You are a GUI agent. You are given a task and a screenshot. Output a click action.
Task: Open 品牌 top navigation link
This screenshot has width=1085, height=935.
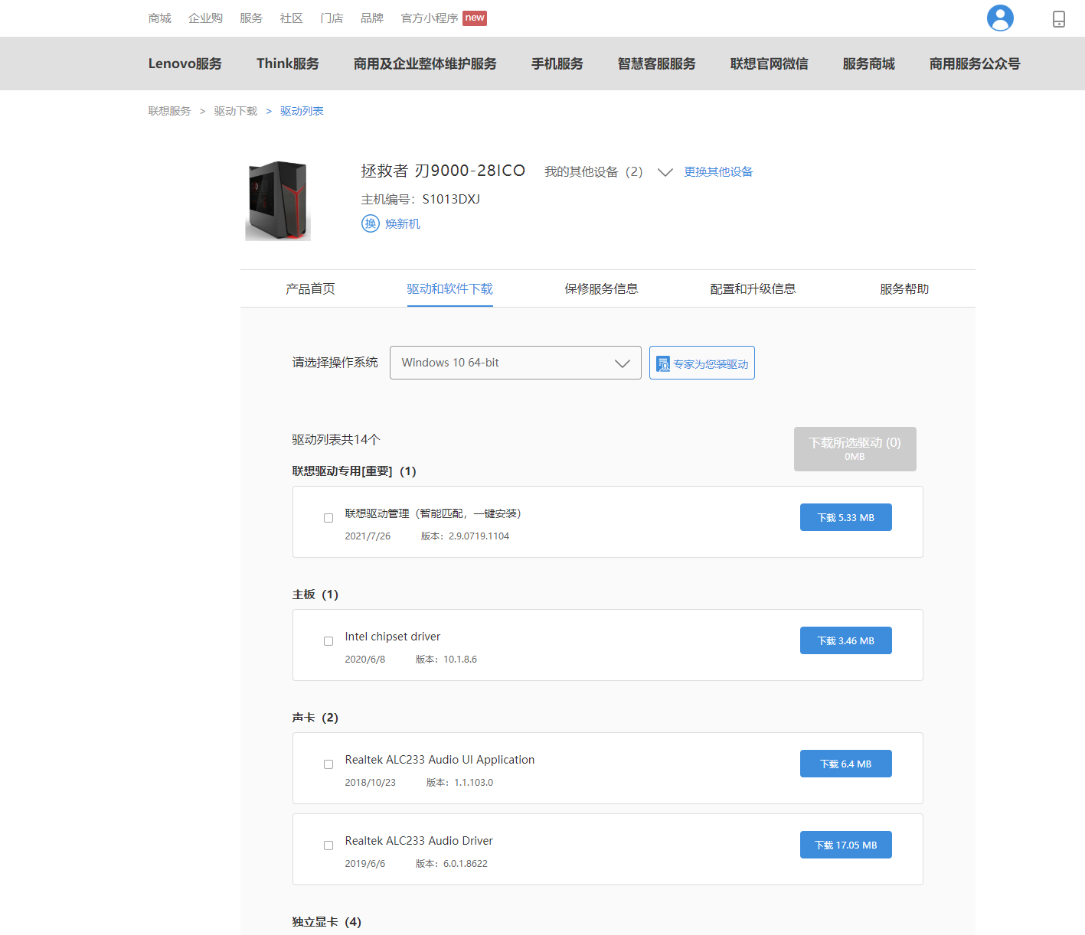click(372, 18)
